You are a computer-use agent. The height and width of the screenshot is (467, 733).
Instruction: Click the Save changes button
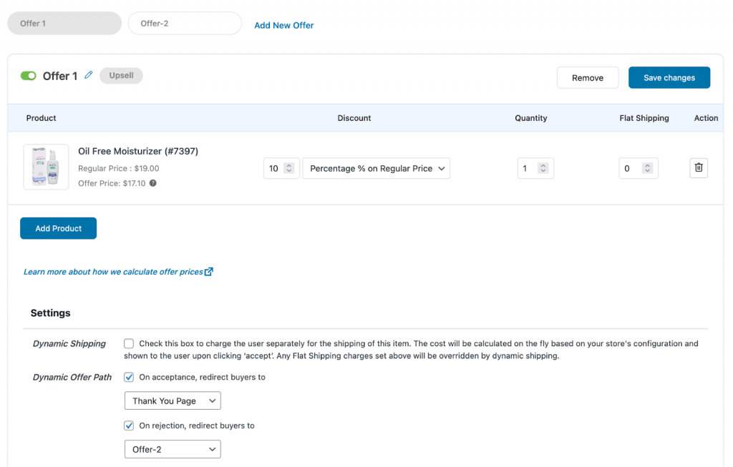pyautogui.click(x=669, y=77)
